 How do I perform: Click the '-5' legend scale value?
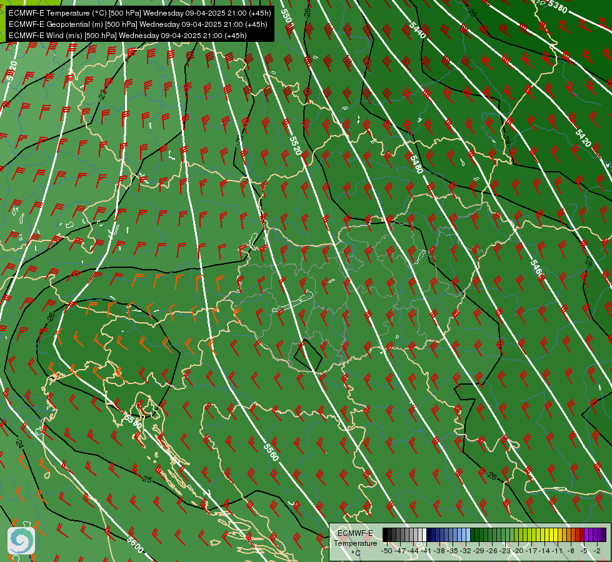coord(584,551)
